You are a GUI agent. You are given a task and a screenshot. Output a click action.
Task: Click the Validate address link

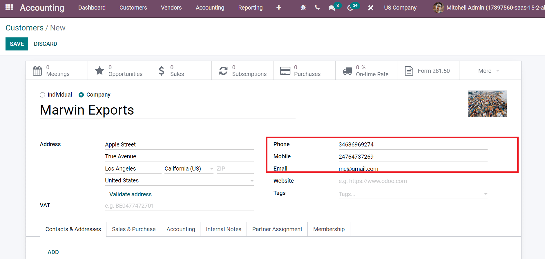click(131, 194)
